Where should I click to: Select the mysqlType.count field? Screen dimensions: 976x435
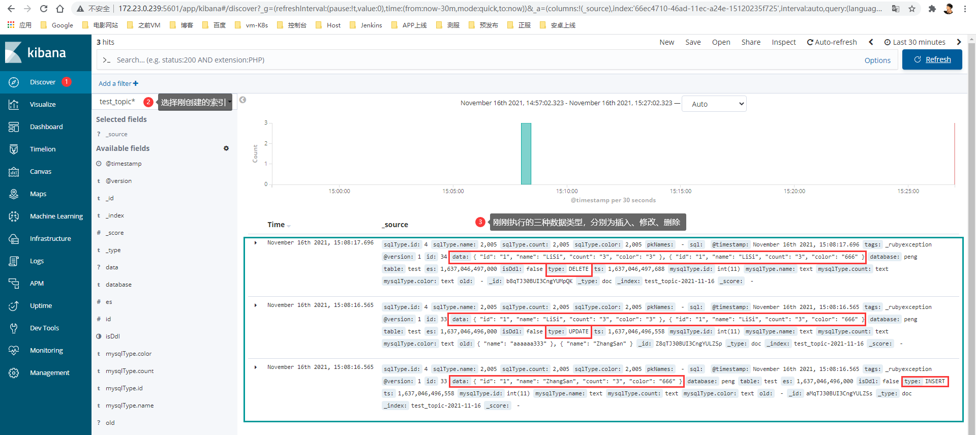click(130, 371)
